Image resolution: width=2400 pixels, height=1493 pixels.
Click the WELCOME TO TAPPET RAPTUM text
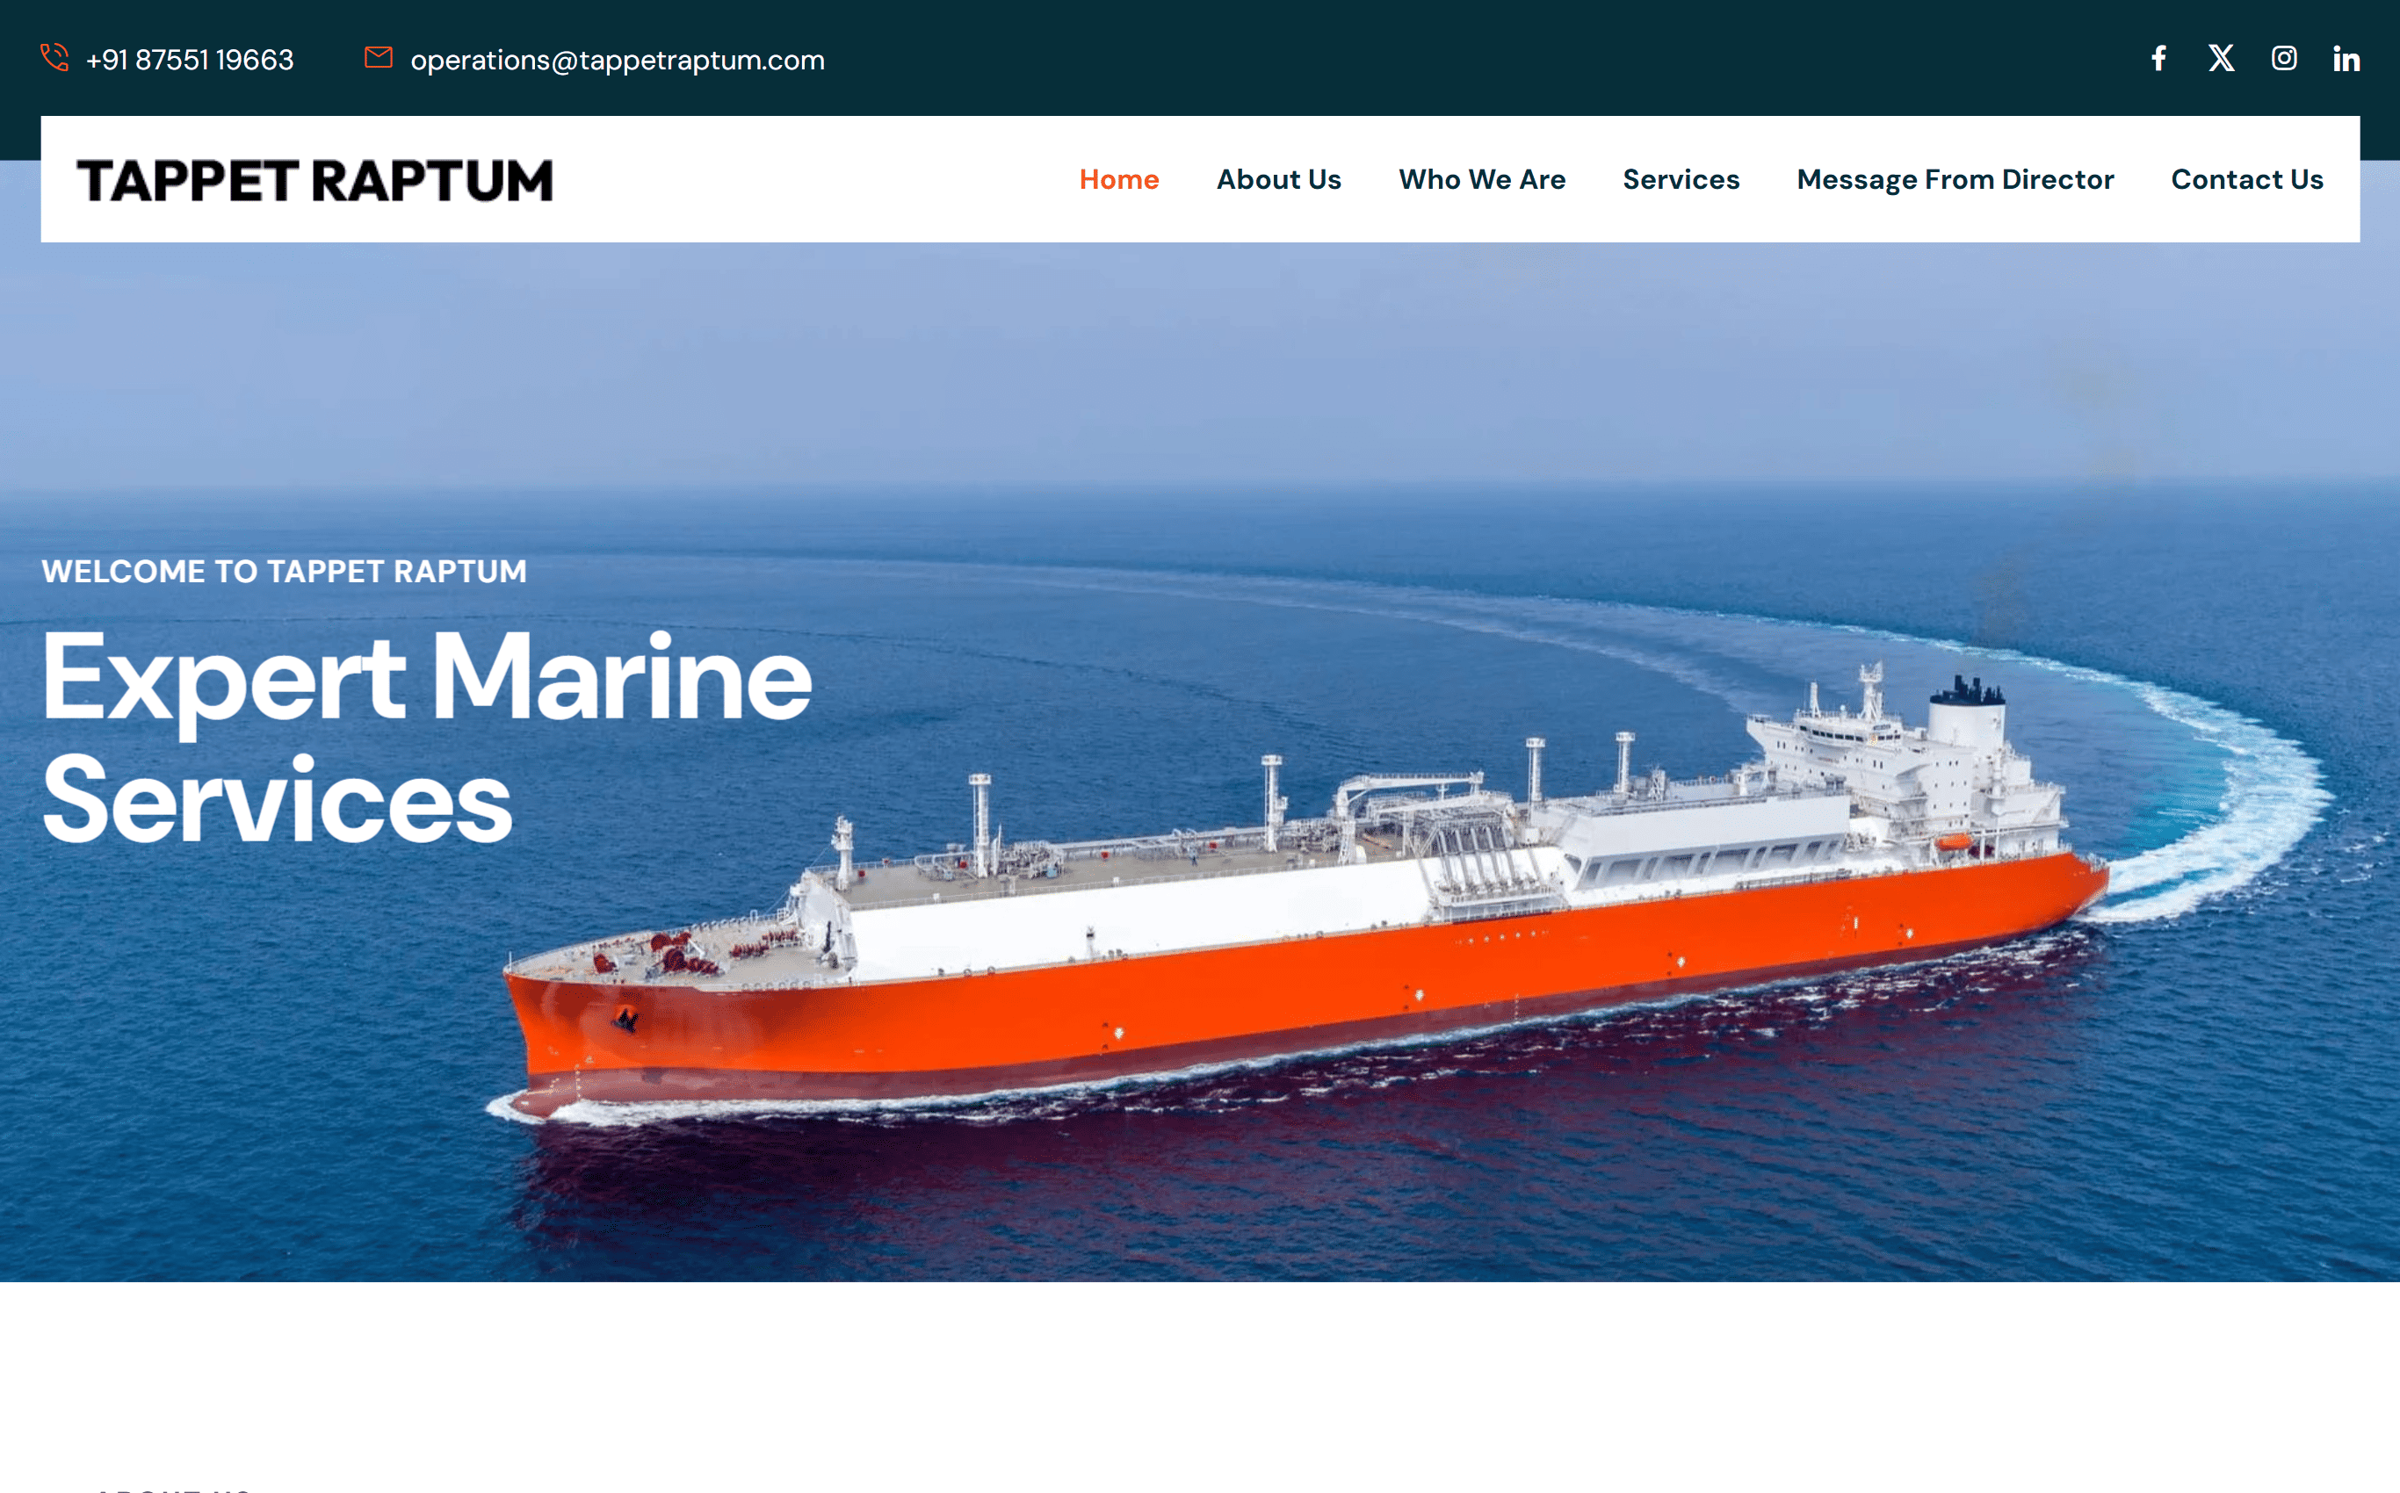(285, 571)
